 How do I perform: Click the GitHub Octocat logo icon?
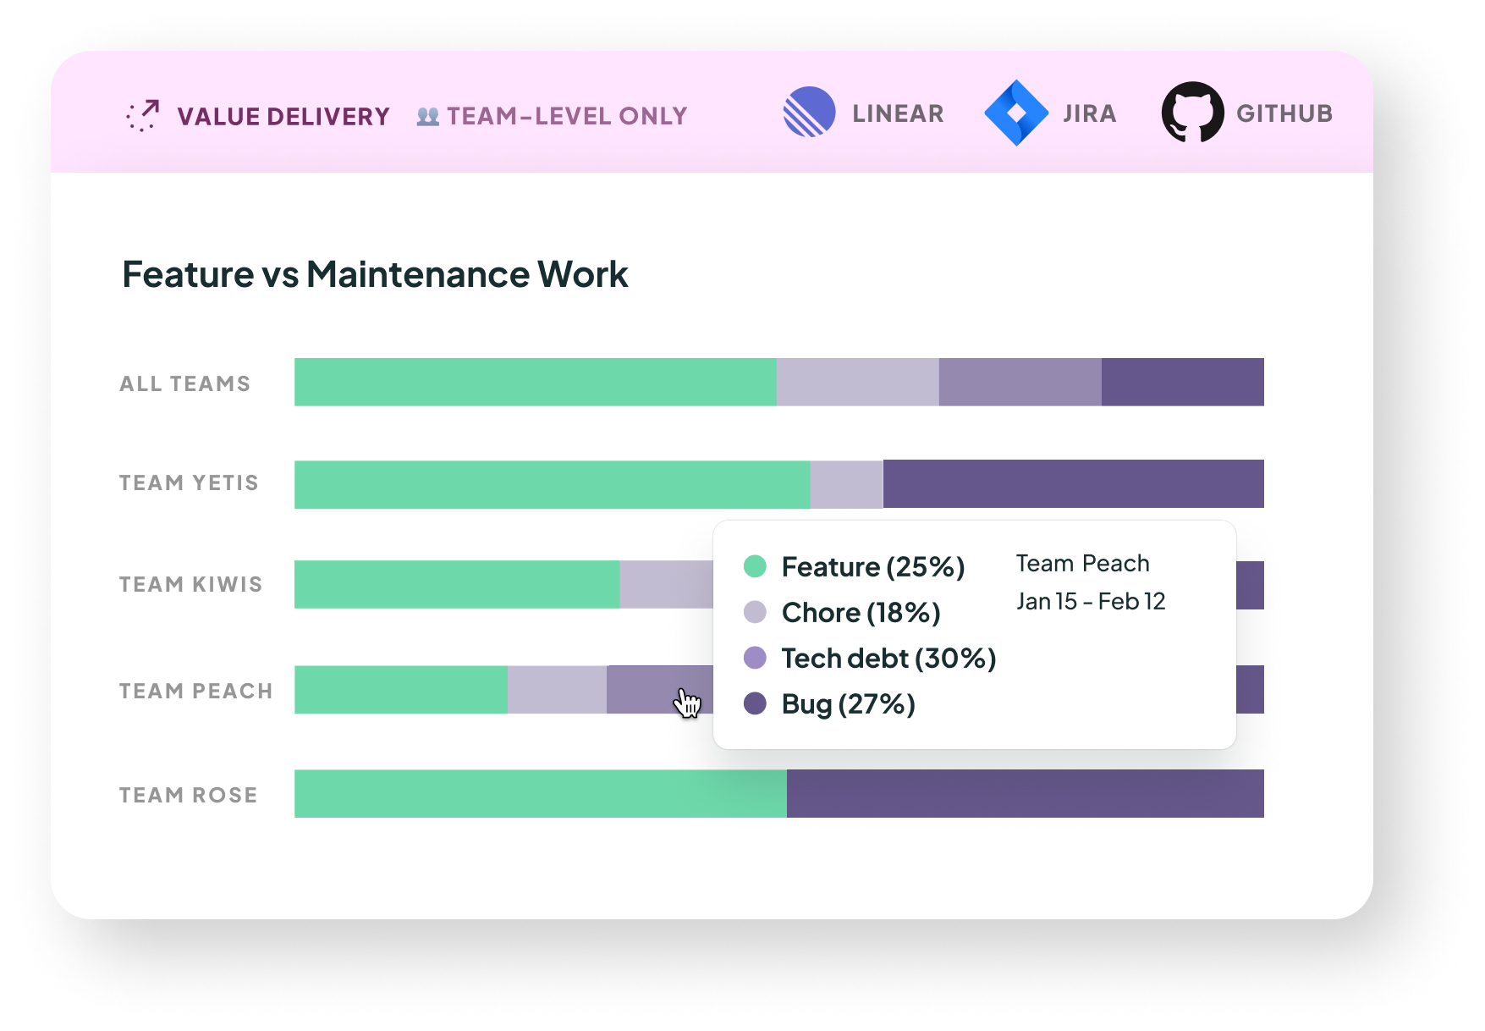pyautogui.click(x=1192, y=113)
